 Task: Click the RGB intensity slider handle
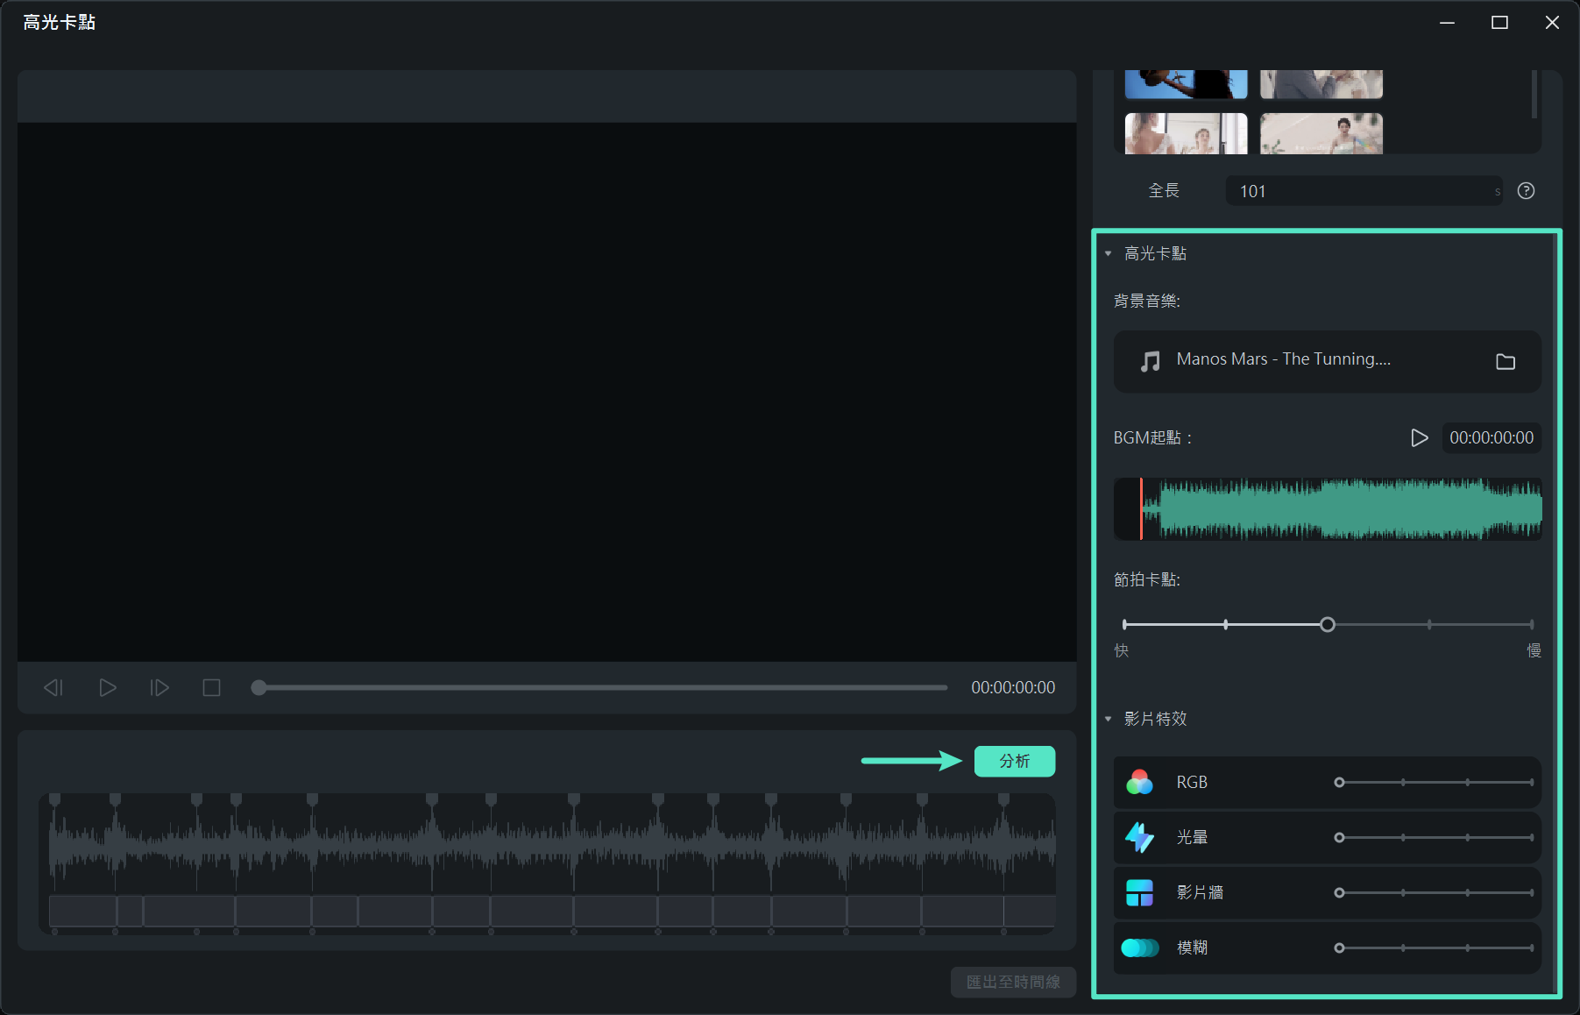click(1339, 782)
